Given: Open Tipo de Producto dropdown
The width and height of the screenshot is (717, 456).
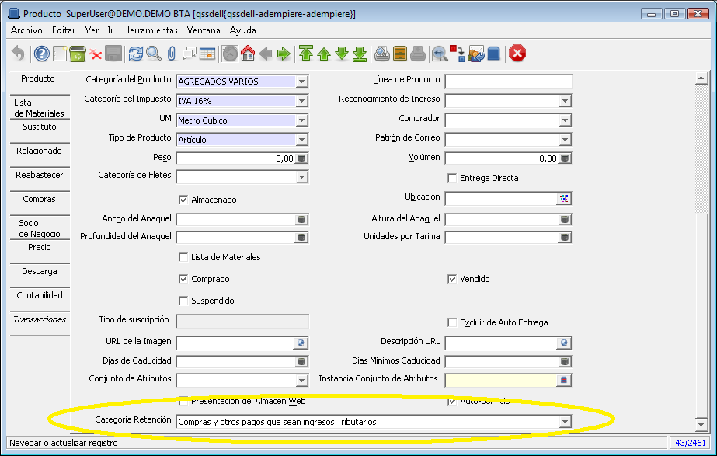Looking at the screenshot, I should 302,140.
